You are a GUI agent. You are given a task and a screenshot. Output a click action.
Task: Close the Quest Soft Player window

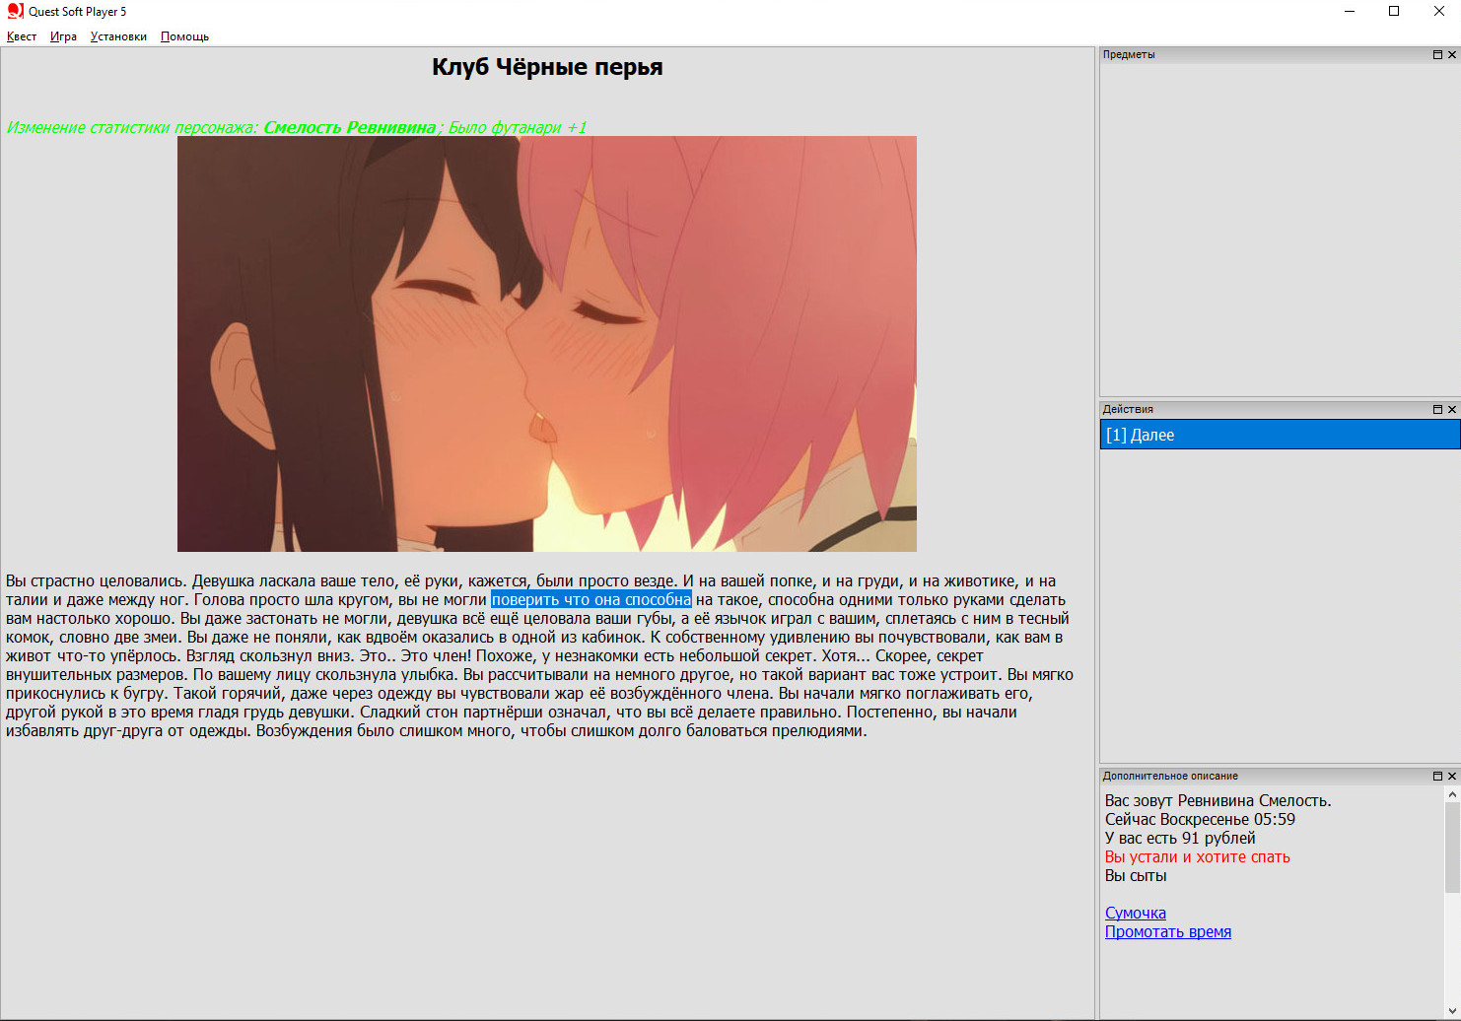pos(1439,11)
